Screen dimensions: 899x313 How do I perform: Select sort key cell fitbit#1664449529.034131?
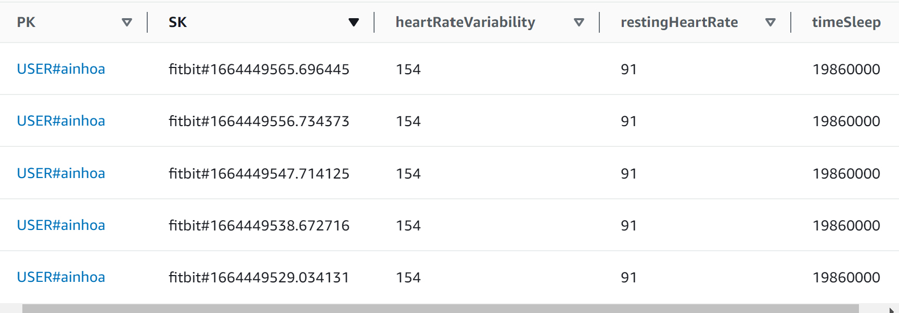pyautogui.click(x=259, y=277)
